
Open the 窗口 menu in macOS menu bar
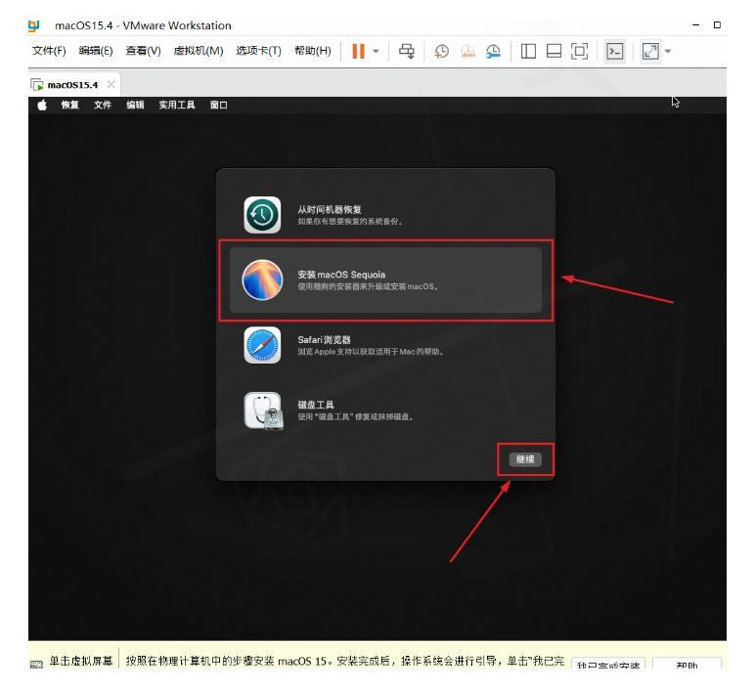tap(219, 105)
